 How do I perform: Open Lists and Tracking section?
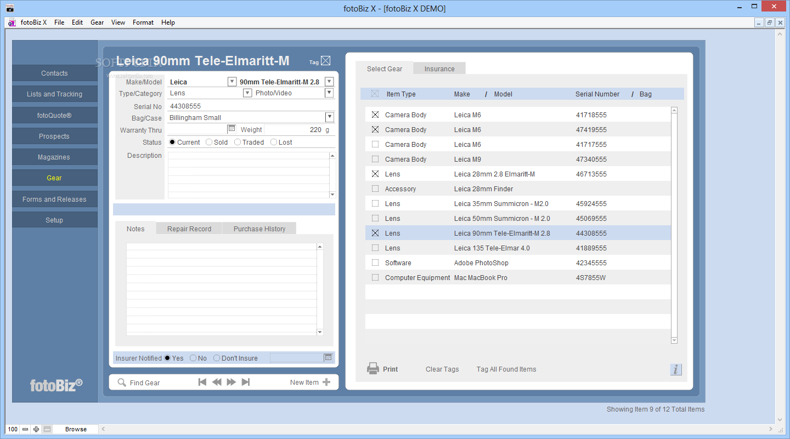54,94
